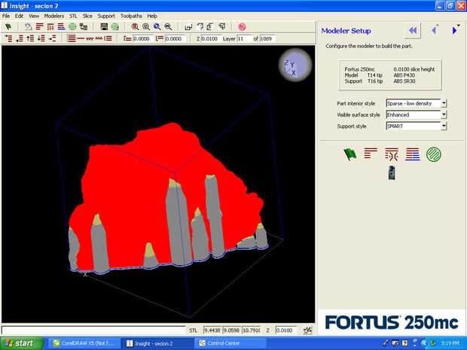Click the Layer number input field
467x350 pixels.
pos(243,38)
